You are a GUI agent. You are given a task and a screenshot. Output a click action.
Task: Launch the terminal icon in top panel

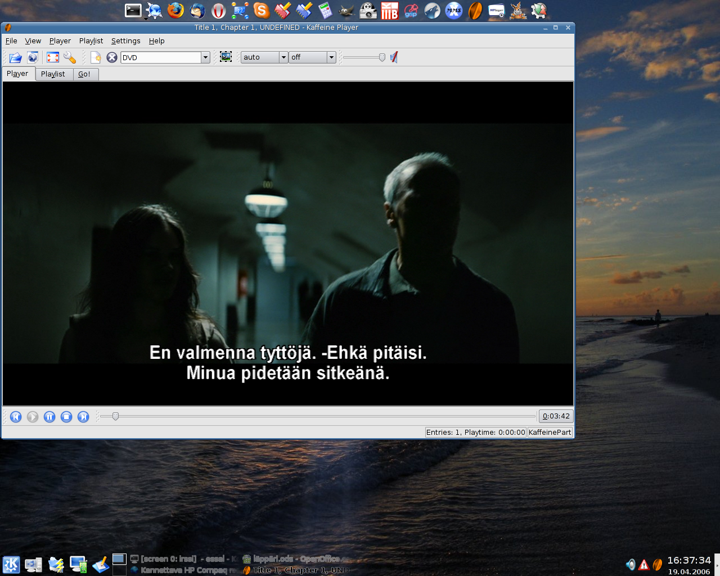point(133,10)
